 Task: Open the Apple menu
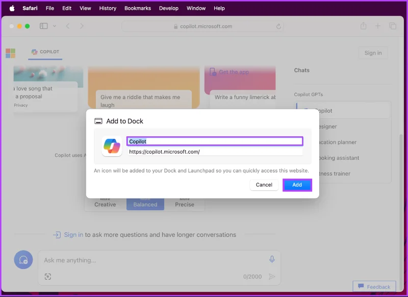12,8
